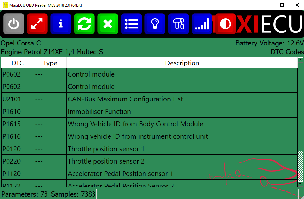Click the 'DTC Codes' heading text
Image resolution: width=304 pixels, height=199 pixels.
point(287,52)
